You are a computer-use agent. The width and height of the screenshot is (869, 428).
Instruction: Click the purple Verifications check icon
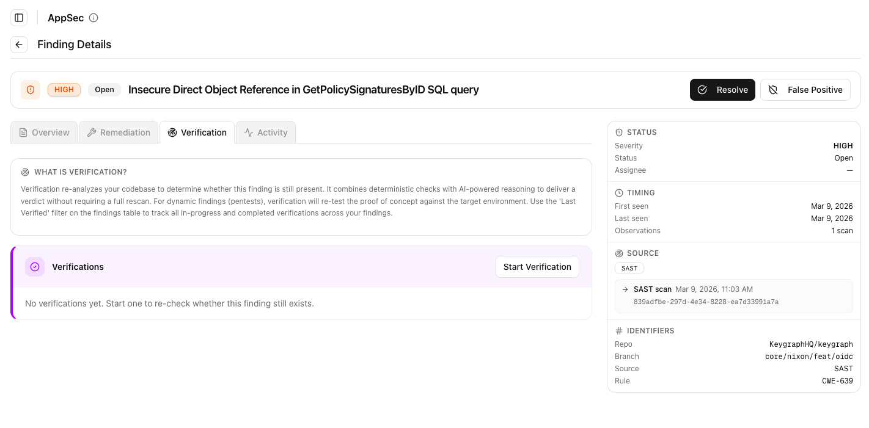35,267
